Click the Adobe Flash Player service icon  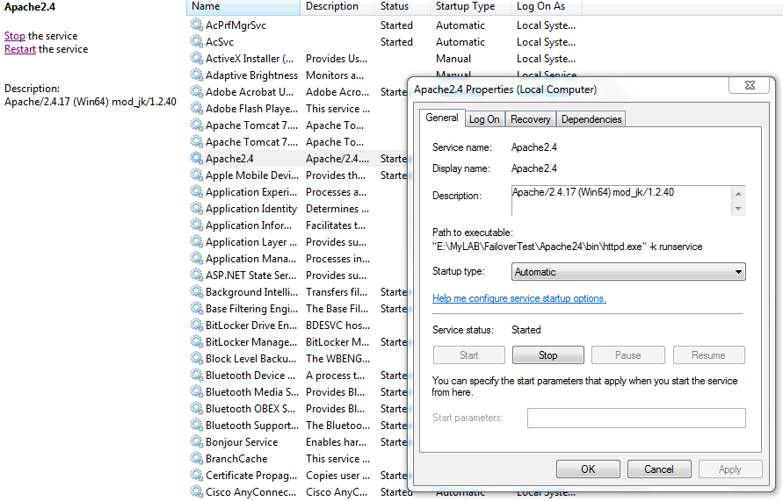coord(196,108)
